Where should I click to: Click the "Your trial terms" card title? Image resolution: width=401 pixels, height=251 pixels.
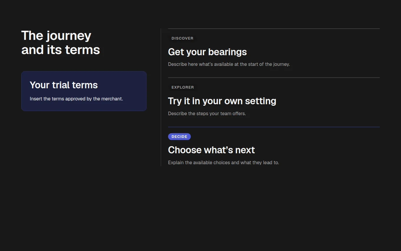tap(64, 85)
